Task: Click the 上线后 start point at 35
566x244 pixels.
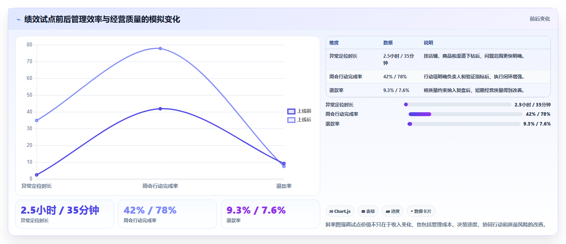Action: (x=37, y=120)
